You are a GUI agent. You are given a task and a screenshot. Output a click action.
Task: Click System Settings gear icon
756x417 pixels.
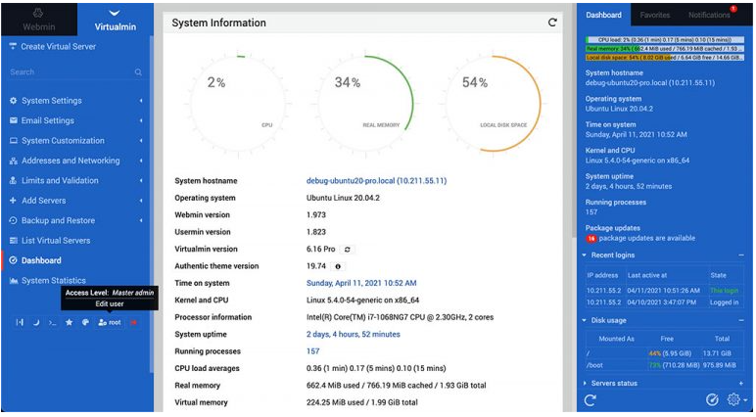tap(13, 101)
